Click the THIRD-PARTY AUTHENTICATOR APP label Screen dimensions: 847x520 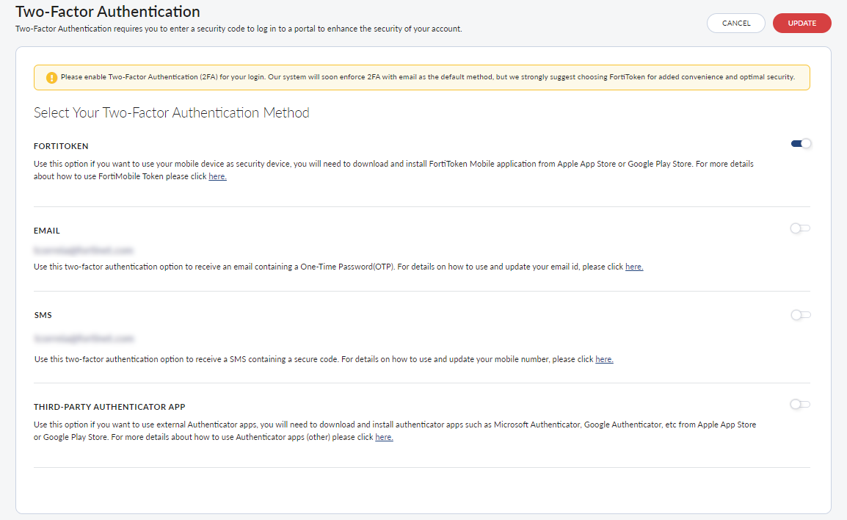click(x=109, y=406)
